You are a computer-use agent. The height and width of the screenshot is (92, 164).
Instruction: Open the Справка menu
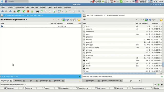point(67,7)
